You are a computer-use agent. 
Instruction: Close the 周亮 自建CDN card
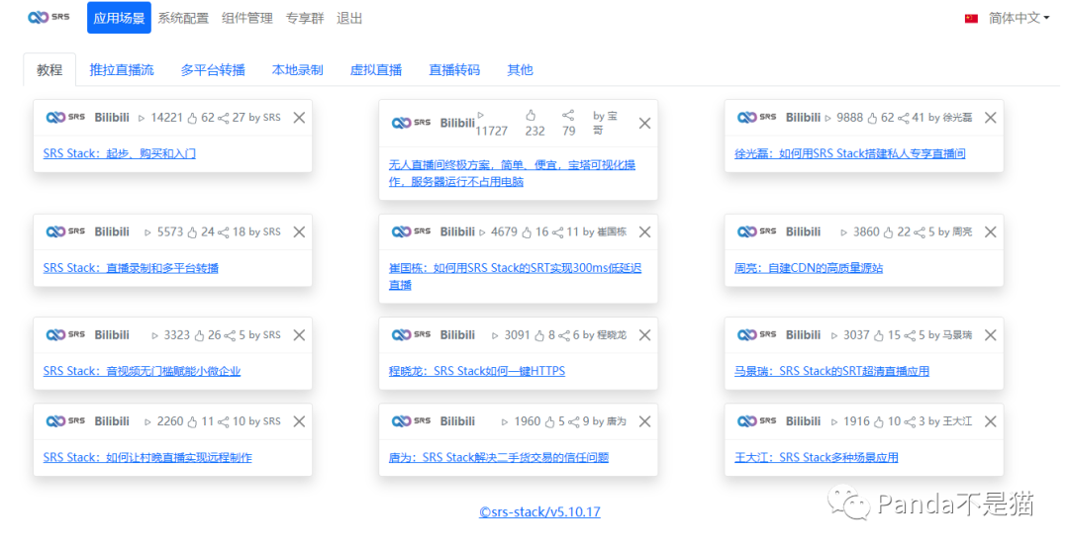990,232
